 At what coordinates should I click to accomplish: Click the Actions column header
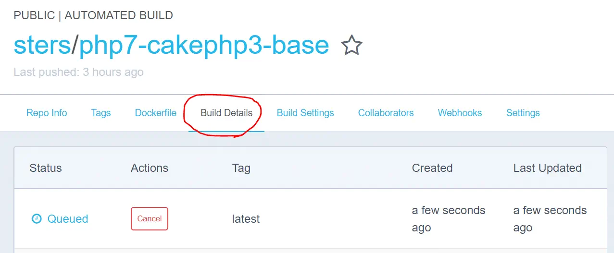click(x=150, y=168)
